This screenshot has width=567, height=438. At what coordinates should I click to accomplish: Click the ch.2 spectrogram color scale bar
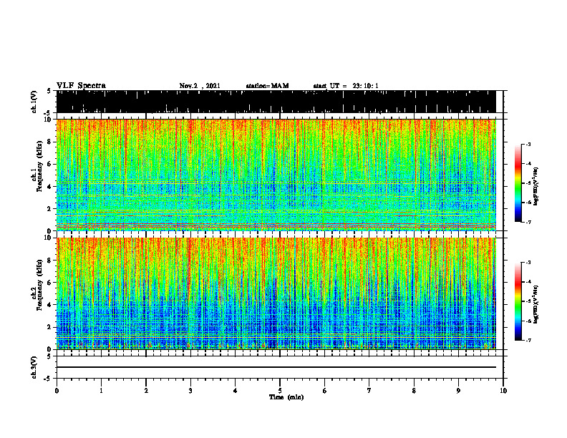(x=518, y=301)
